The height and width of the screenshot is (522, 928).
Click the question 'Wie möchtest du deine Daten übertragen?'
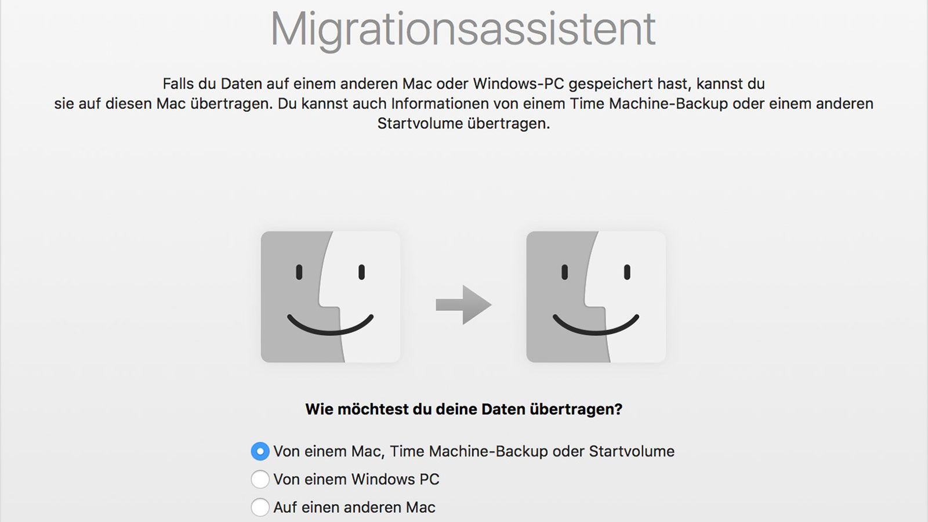pos(464,408)
